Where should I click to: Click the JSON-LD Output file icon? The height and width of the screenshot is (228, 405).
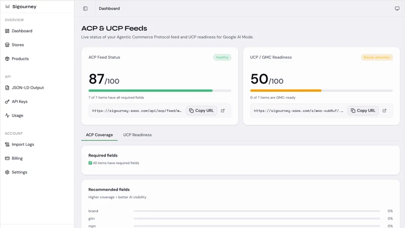tap(7, 88)
